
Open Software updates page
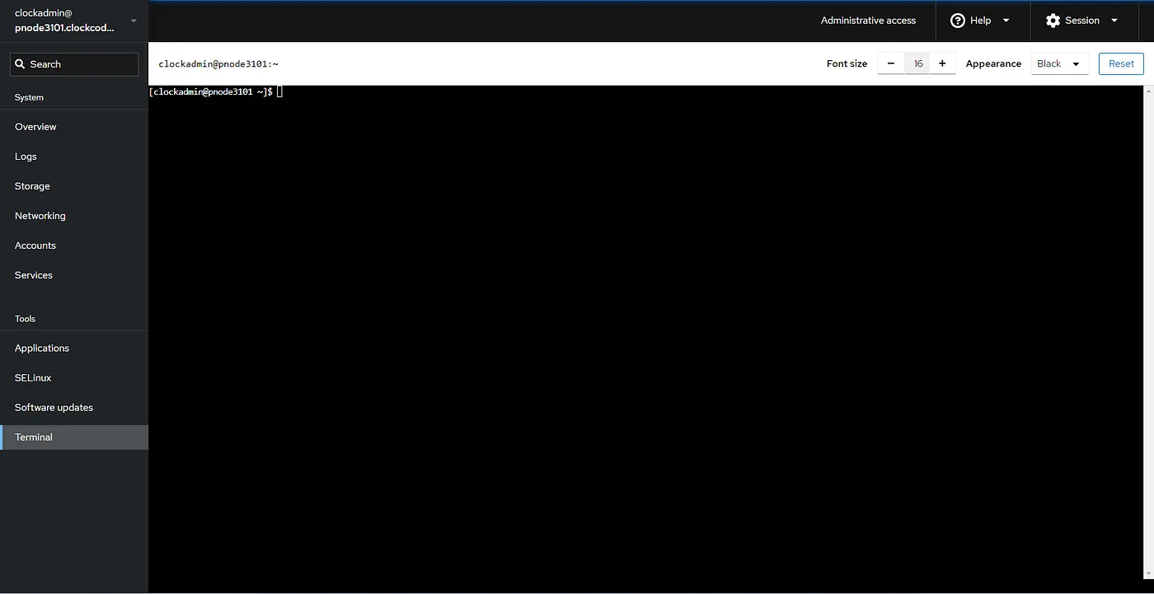click(74, 408)
